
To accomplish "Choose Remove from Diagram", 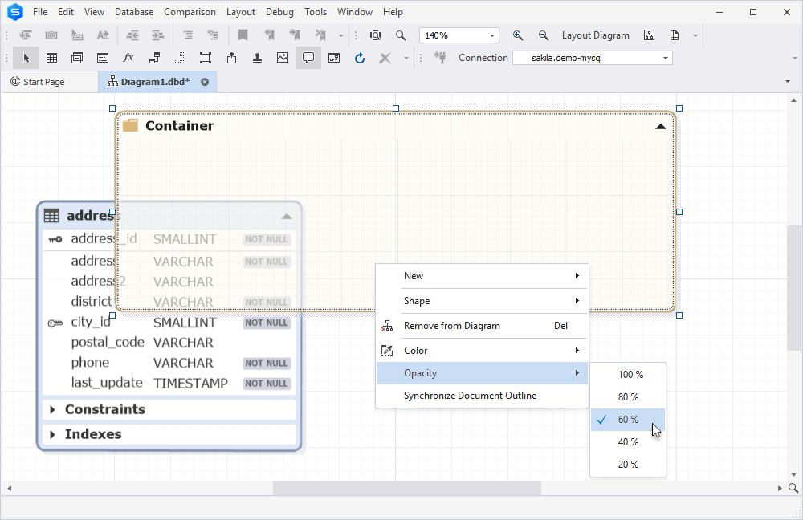I will (x=482, y=326).
